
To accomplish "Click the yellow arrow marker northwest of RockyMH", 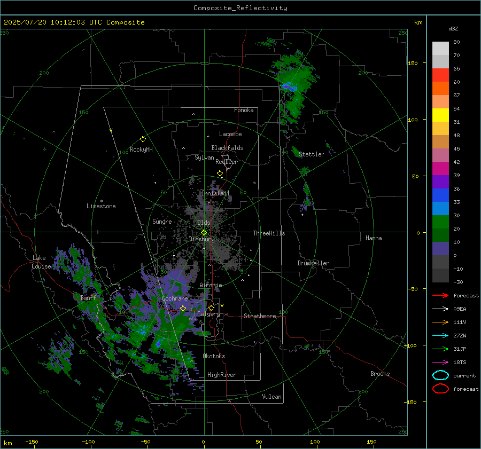I will tap(111, 130).
